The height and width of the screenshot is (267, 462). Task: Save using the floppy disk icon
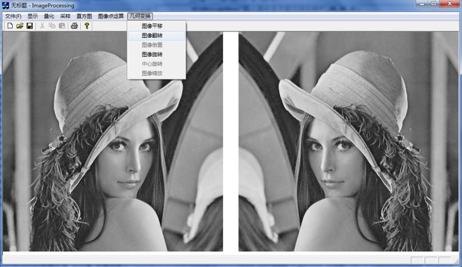pos(29,26)
